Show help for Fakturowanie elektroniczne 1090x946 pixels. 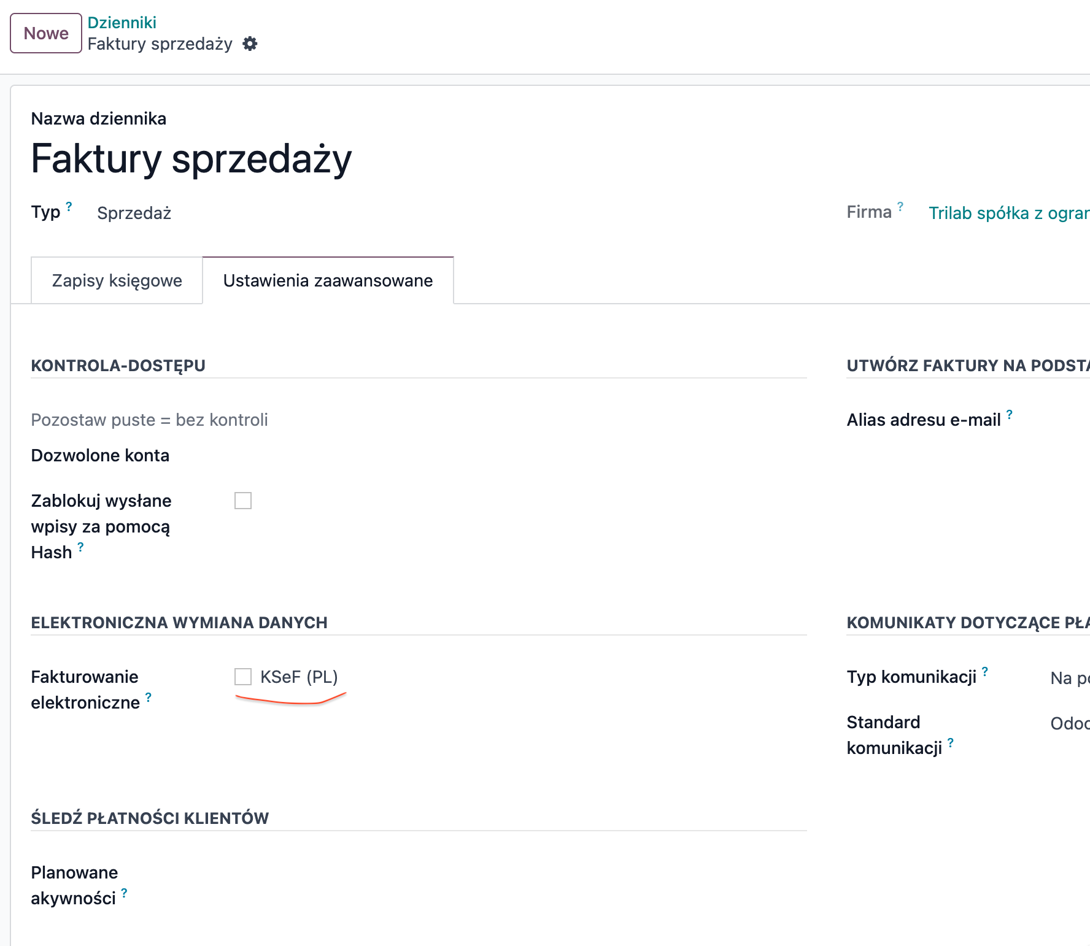[x=149, y=697]
